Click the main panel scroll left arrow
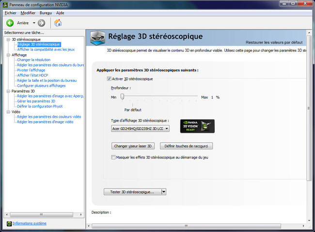Image resolution: width=315 pixels, height=232 pixels. [89, 226]
